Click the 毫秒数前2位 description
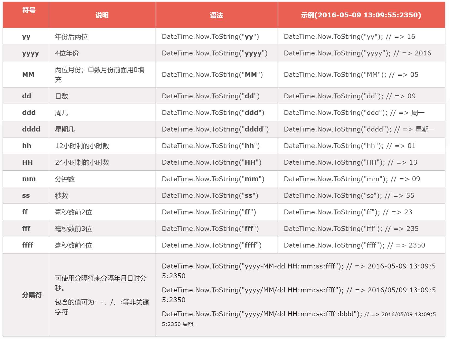The image size is (450, 341). pyautogui.click(x=74, y=212)
